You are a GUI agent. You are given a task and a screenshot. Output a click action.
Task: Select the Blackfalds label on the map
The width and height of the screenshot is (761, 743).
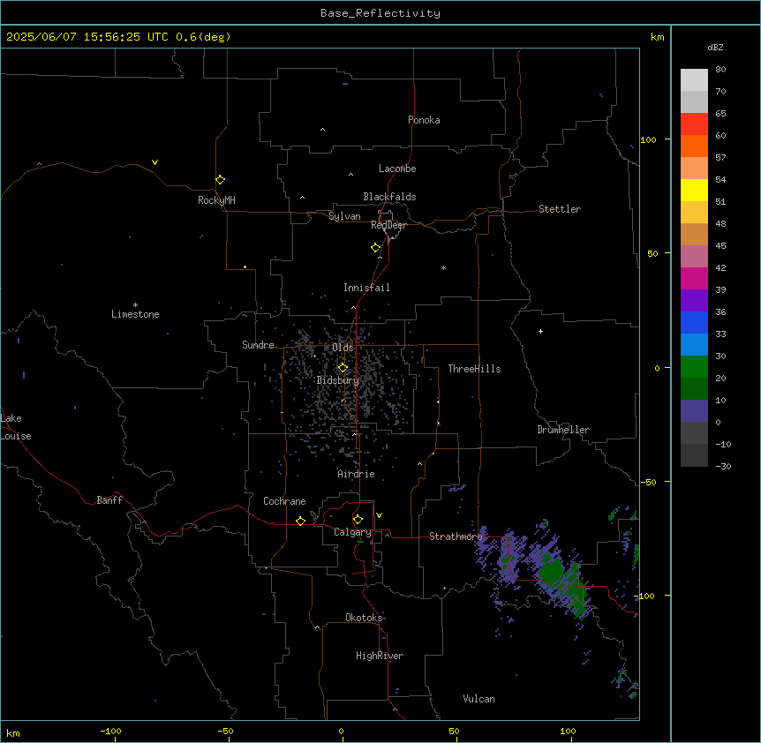389,197
